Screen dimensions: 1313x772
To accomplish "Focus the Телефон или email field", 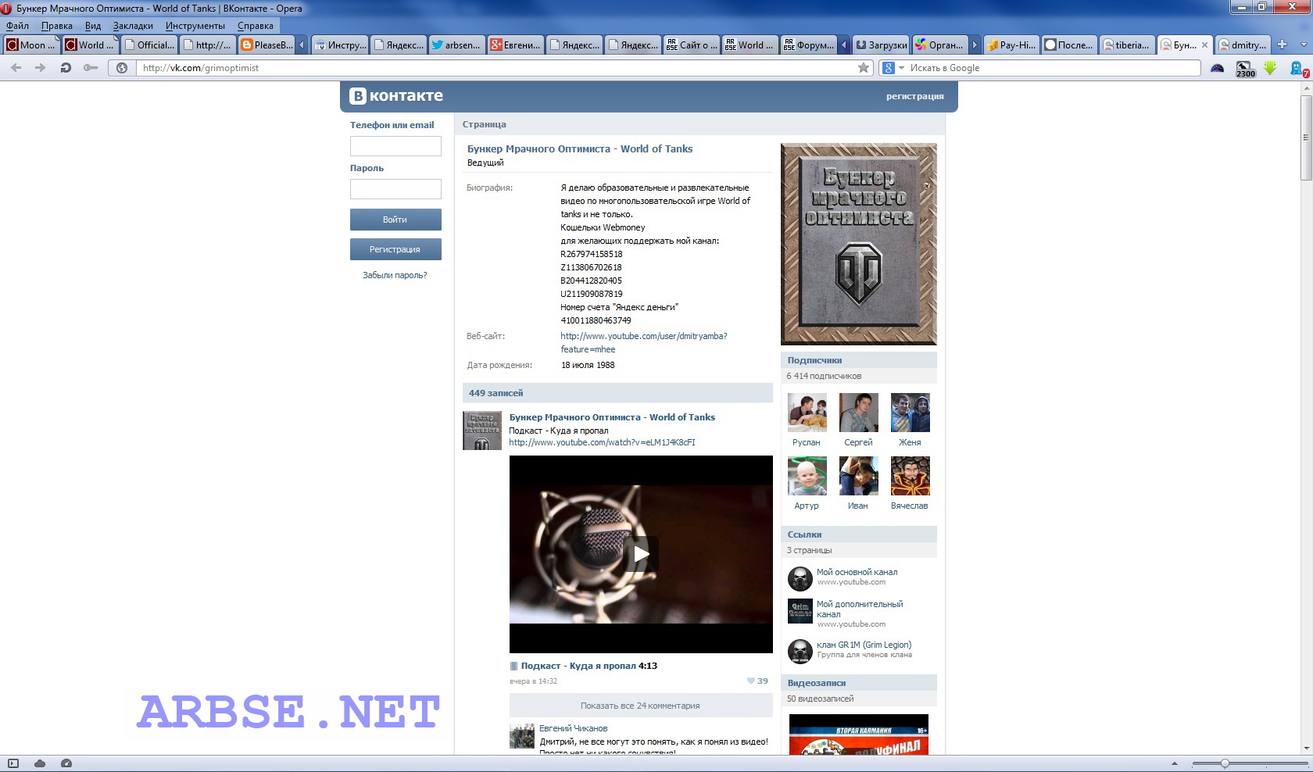I will (x=395, y=146).
